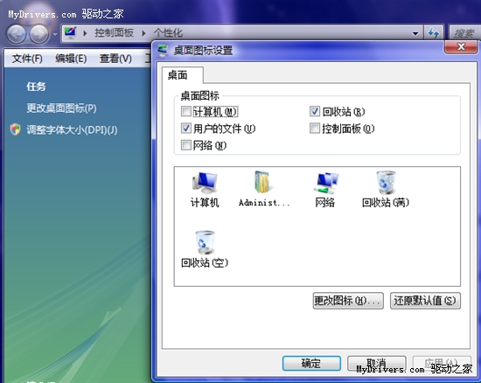The width and height of the screenshot is (481, 383).
Task: Click the refresh arrows icon by address bar
Action: point(434,33)
